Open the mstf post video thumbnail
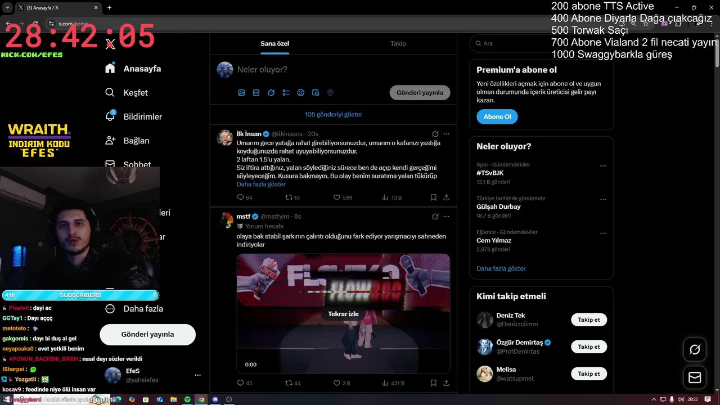Image resolution: width=720 pixels, height=405 pixels. tap(343, 313)
